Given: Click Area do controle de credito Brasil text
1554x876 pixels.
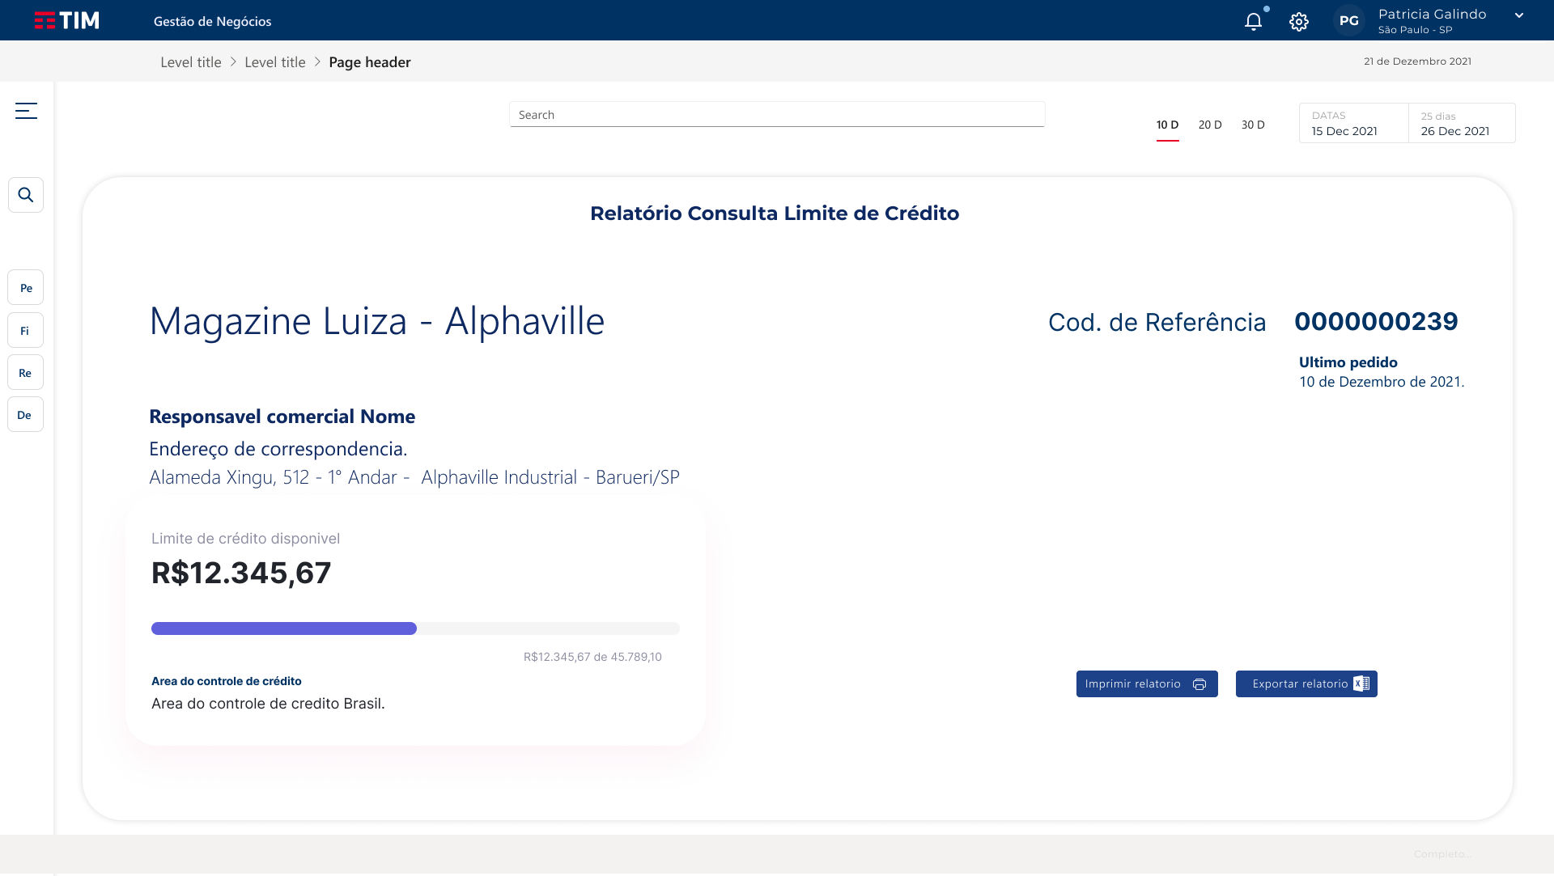Looking at the screenshot, I should pos(268,704).
